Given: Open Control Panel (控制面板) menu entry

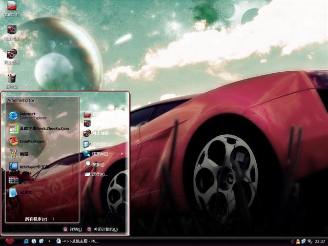Looking at the screenshot, I should (100, 144).
